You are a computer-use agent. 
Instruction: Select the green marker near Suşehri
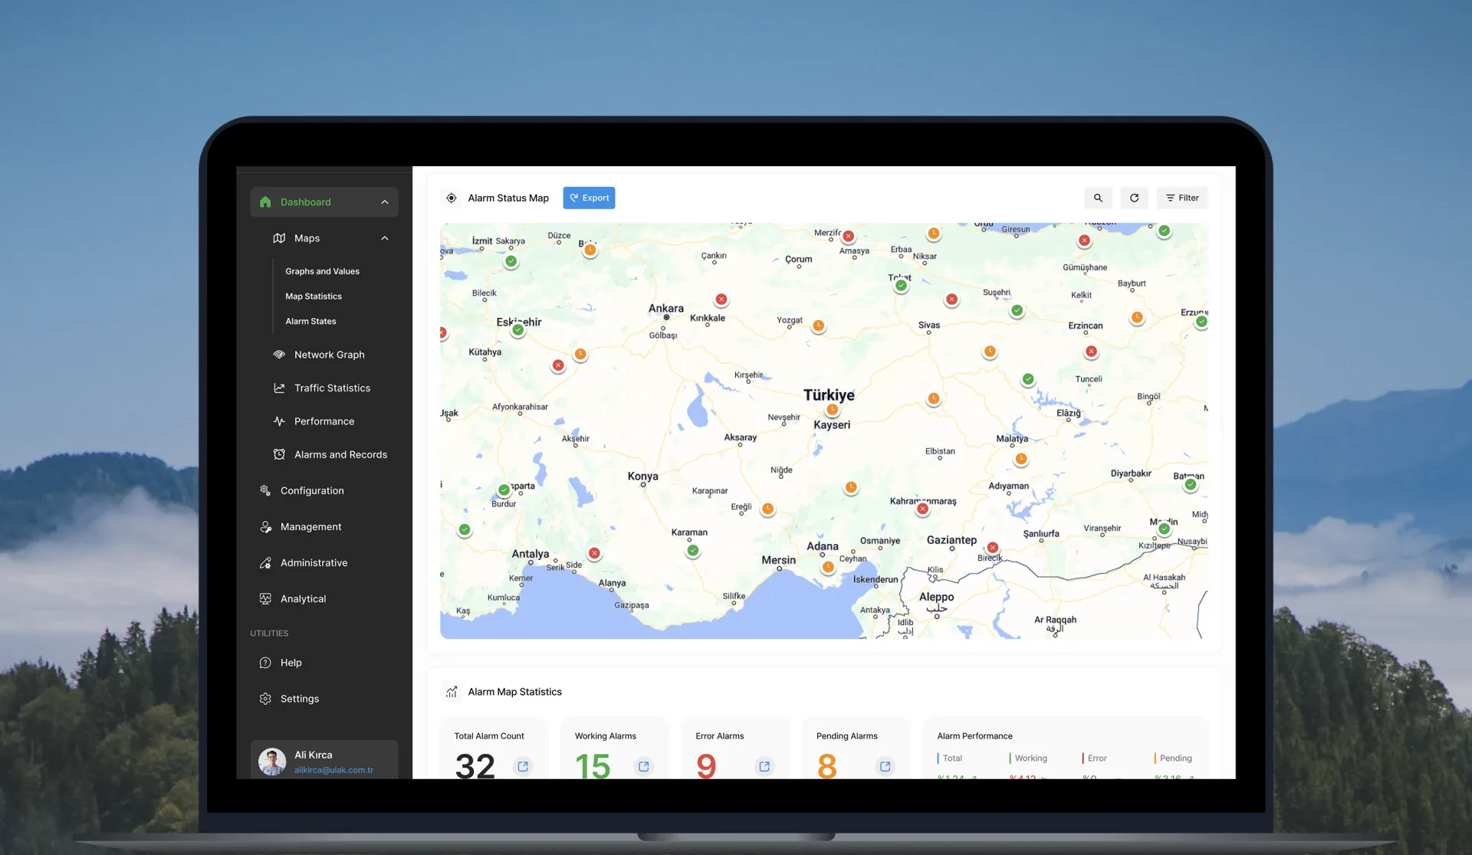pyautogui.click(x=1017, y=310)
